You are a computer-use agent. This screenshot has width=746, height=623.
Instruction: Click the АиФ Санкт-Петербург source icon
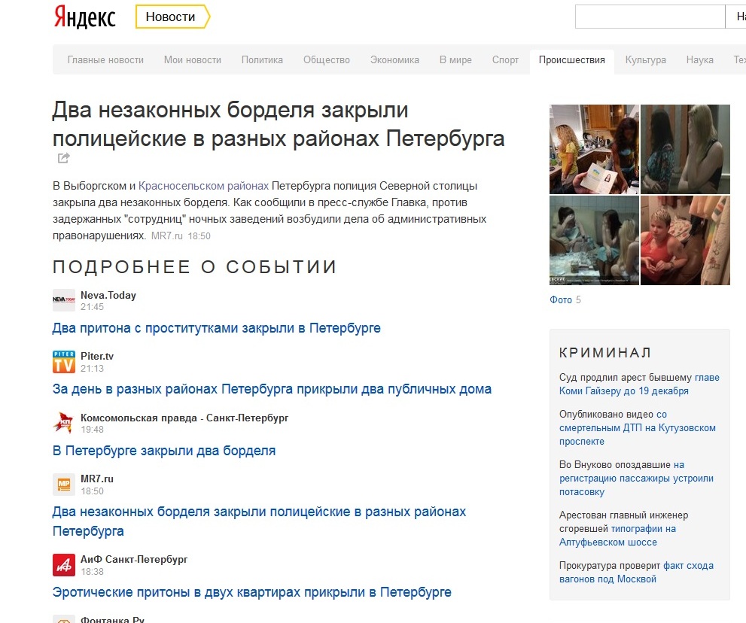tap(64, 565)
